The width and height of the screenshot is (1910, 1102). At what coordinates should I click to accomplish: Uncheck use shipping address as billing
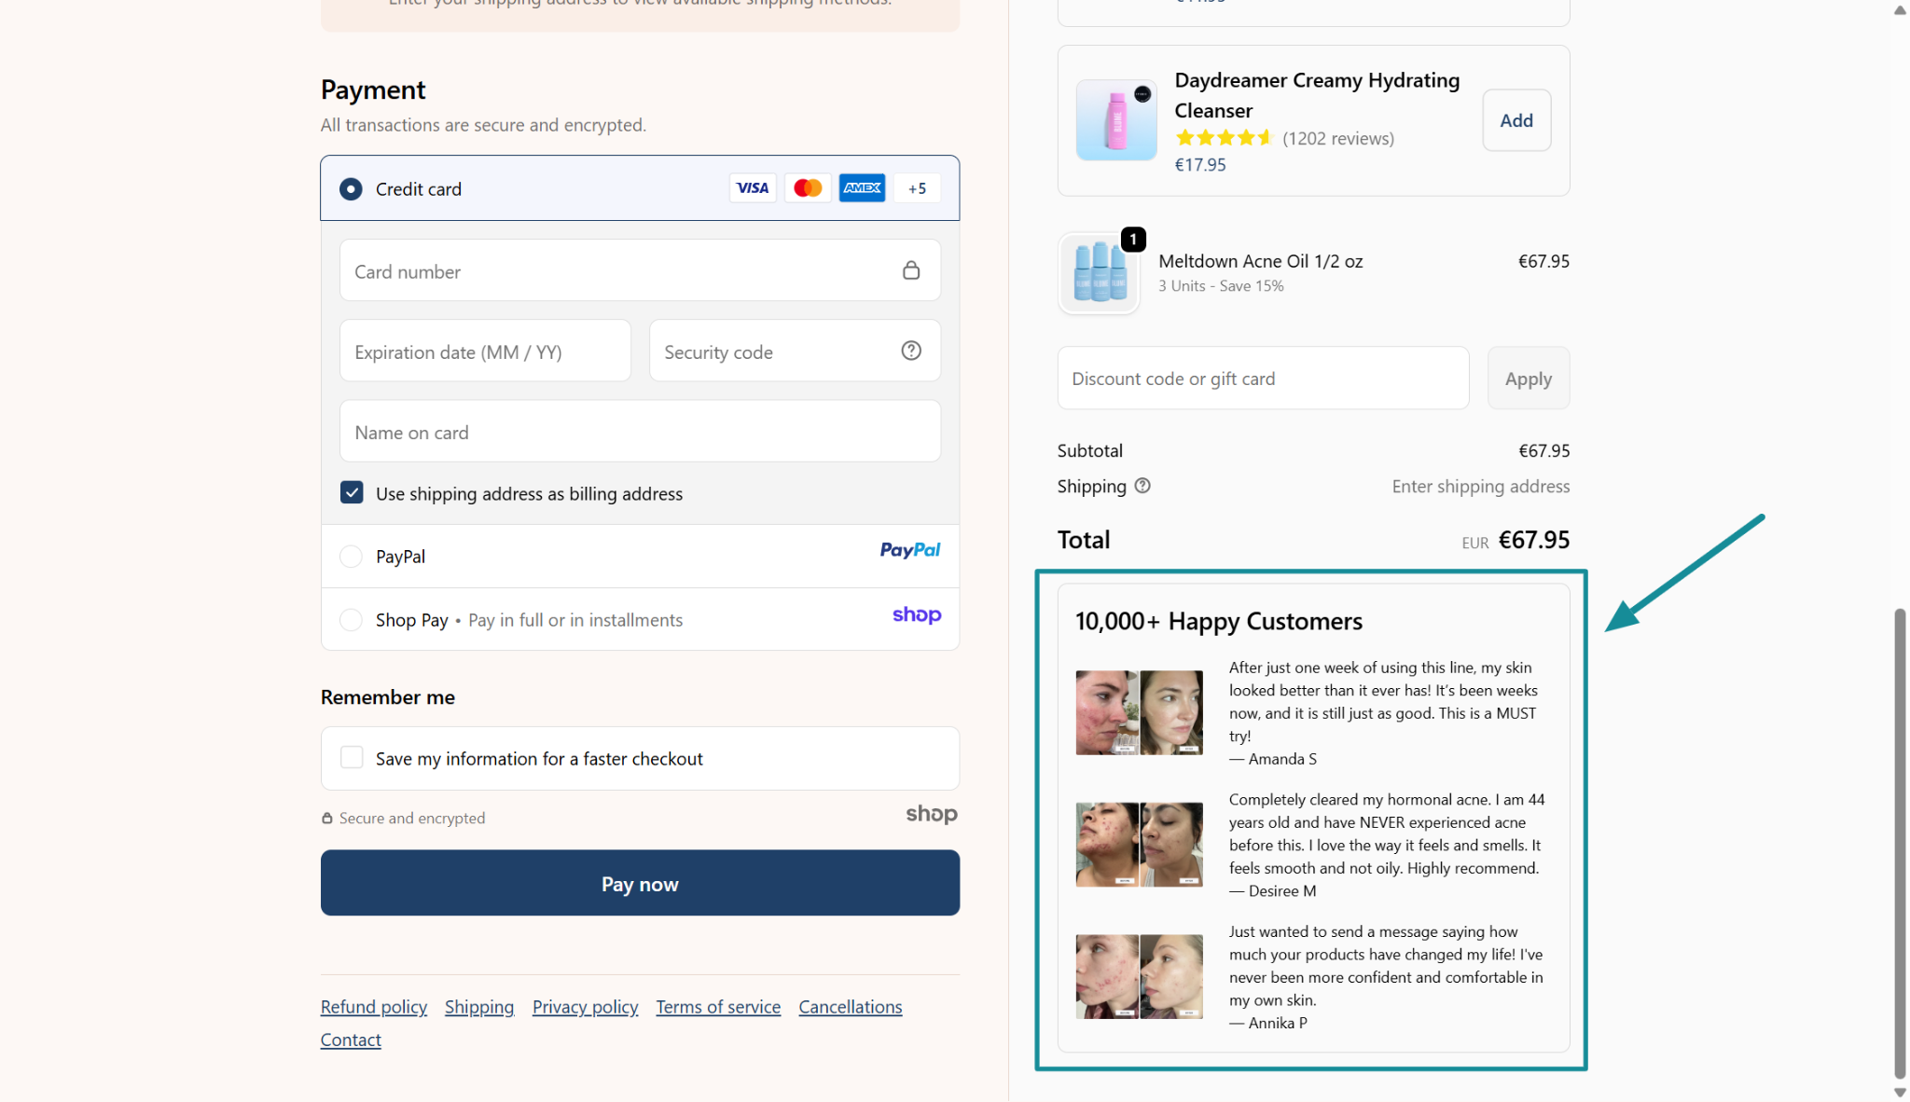(x=352, y=493)
